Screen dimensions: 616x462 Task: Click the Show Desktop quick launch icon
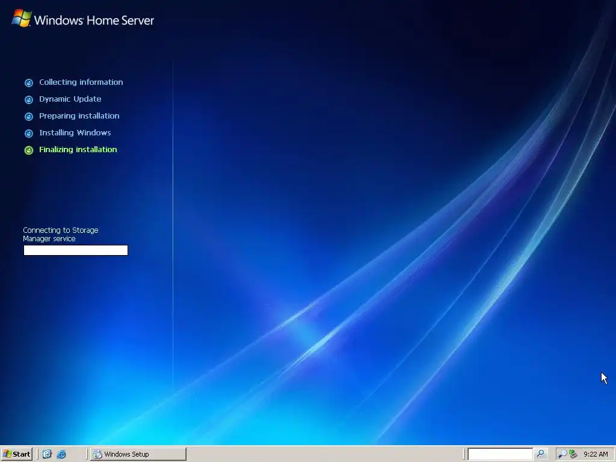[47, 454]
